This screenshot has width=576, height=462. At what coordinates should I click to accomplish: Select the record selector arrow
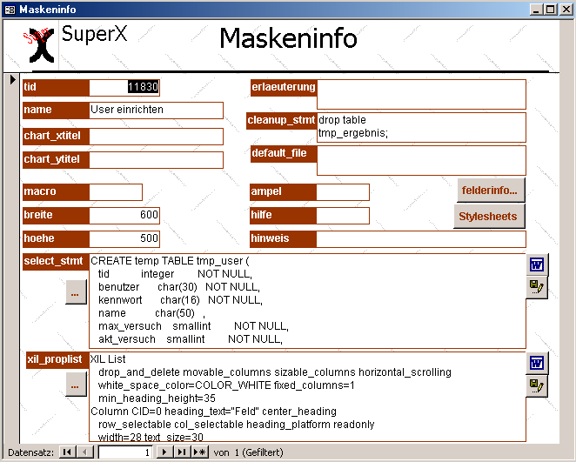[x=12, y=80]
